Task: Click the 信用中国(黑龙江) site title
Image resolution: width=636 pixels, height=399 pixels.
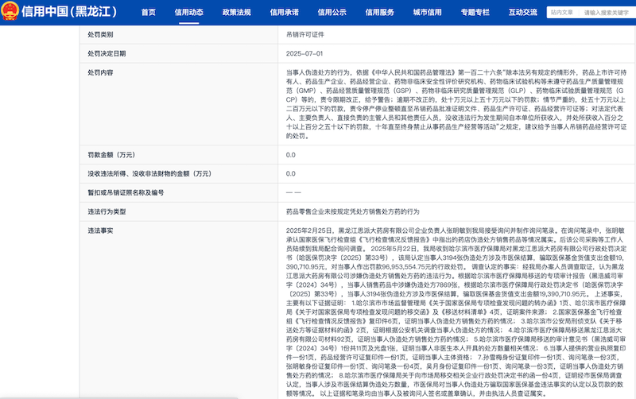Action: [69, 11]
